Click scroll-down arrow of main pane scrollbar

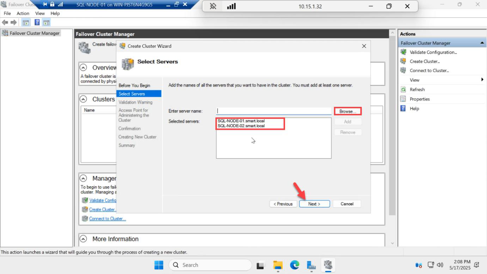coord(392,243)
